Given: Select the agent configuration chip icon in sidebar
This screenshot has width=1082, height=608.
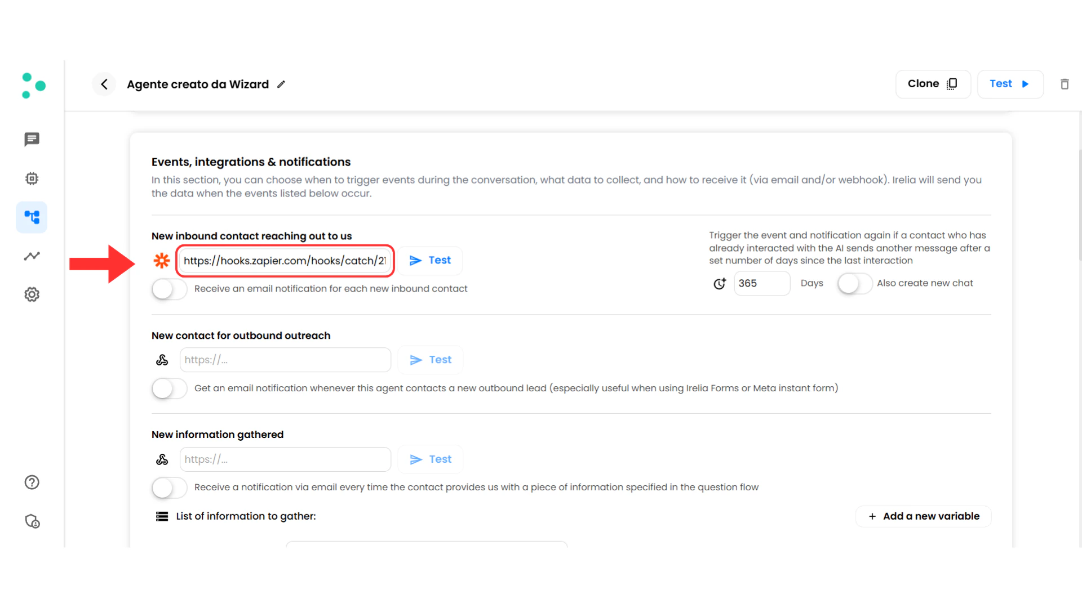Looking at the screenshot, I should 32,178.
